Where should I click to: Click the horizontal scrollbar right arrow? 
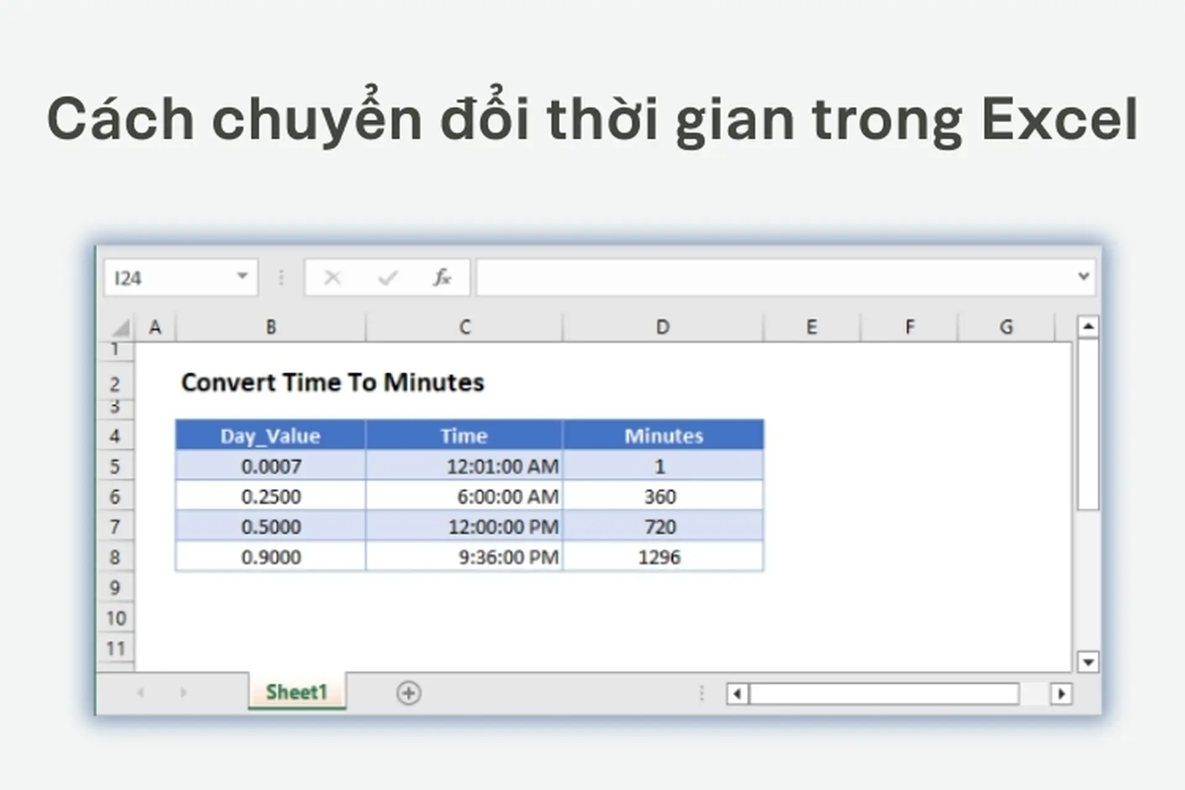[x=1060, y=694]
